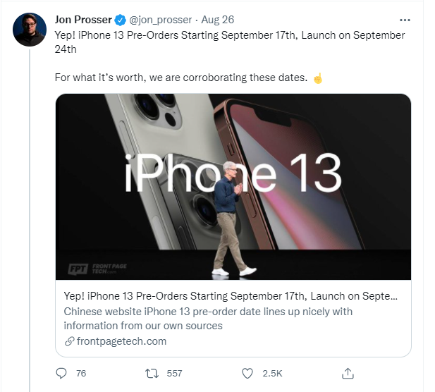Like the tweet with the heart icon
Image resolution: width=435 pixels, height=392 pixels.
pyautogui.click(x=247, y=372)
